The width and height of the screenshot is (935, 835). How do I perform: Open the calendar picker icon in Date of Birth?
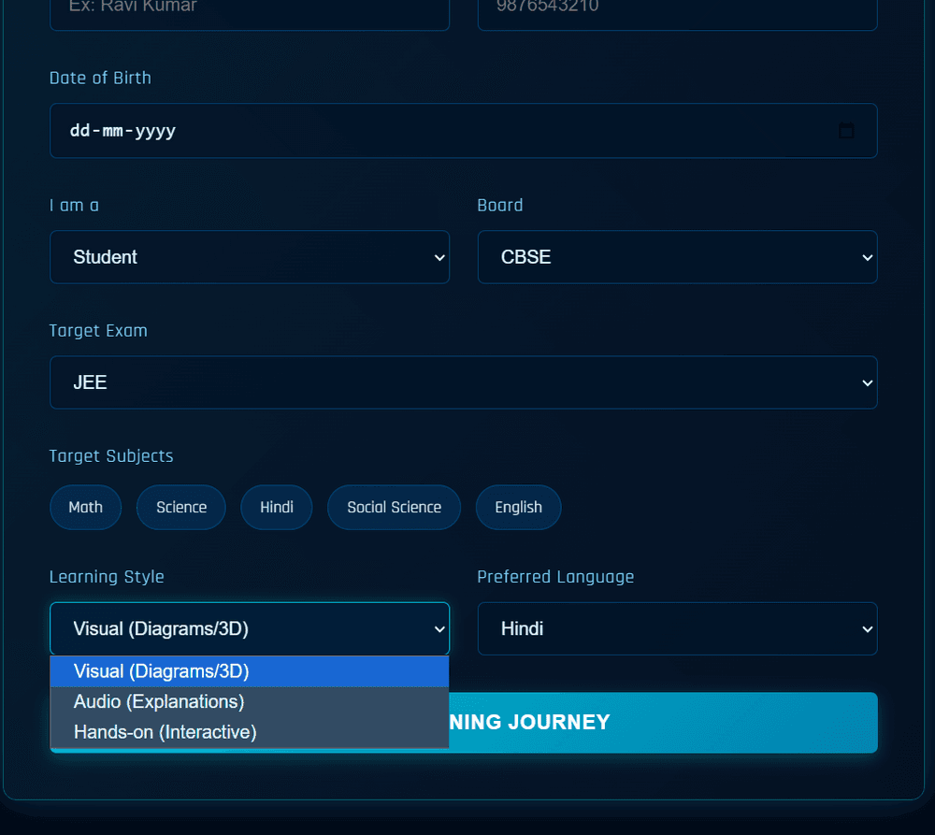coord(846,131)
